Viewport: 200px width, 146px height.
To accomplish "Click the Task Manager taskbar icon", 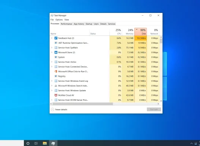I will click(x=53, y=143).
